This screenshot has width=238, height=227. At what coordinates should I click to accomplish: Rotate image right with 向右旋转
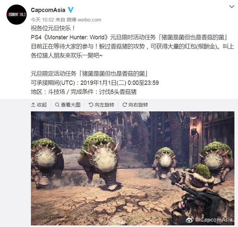[138, 105]
